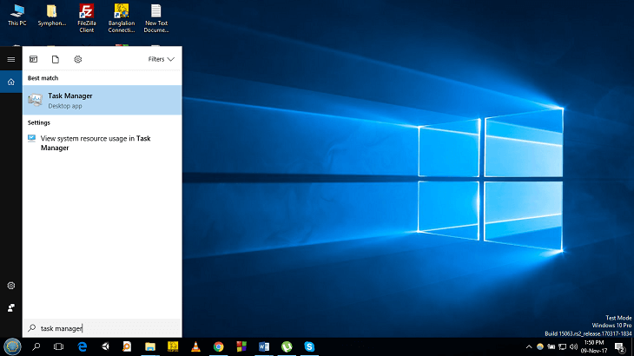Image resolution: width=634 pixels, height=356 pixels.
Task: Expand the hamburger menu in search panel
Action: click(10, 59)
